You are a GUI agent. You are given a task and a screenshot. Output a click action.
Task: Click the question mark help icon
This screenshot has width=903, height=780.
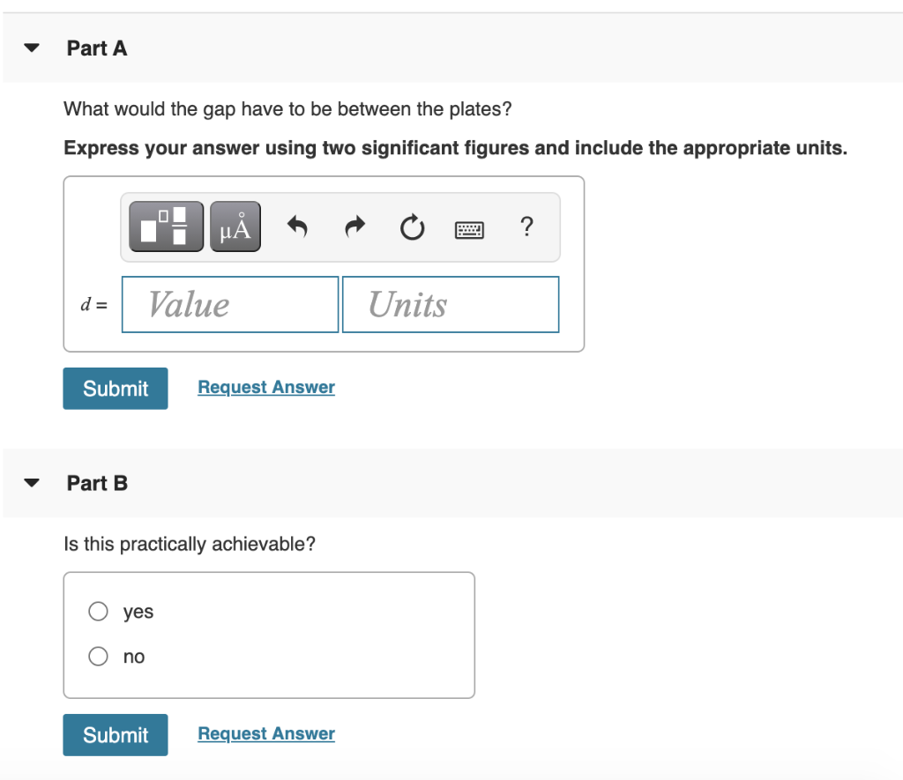point(526,227)
